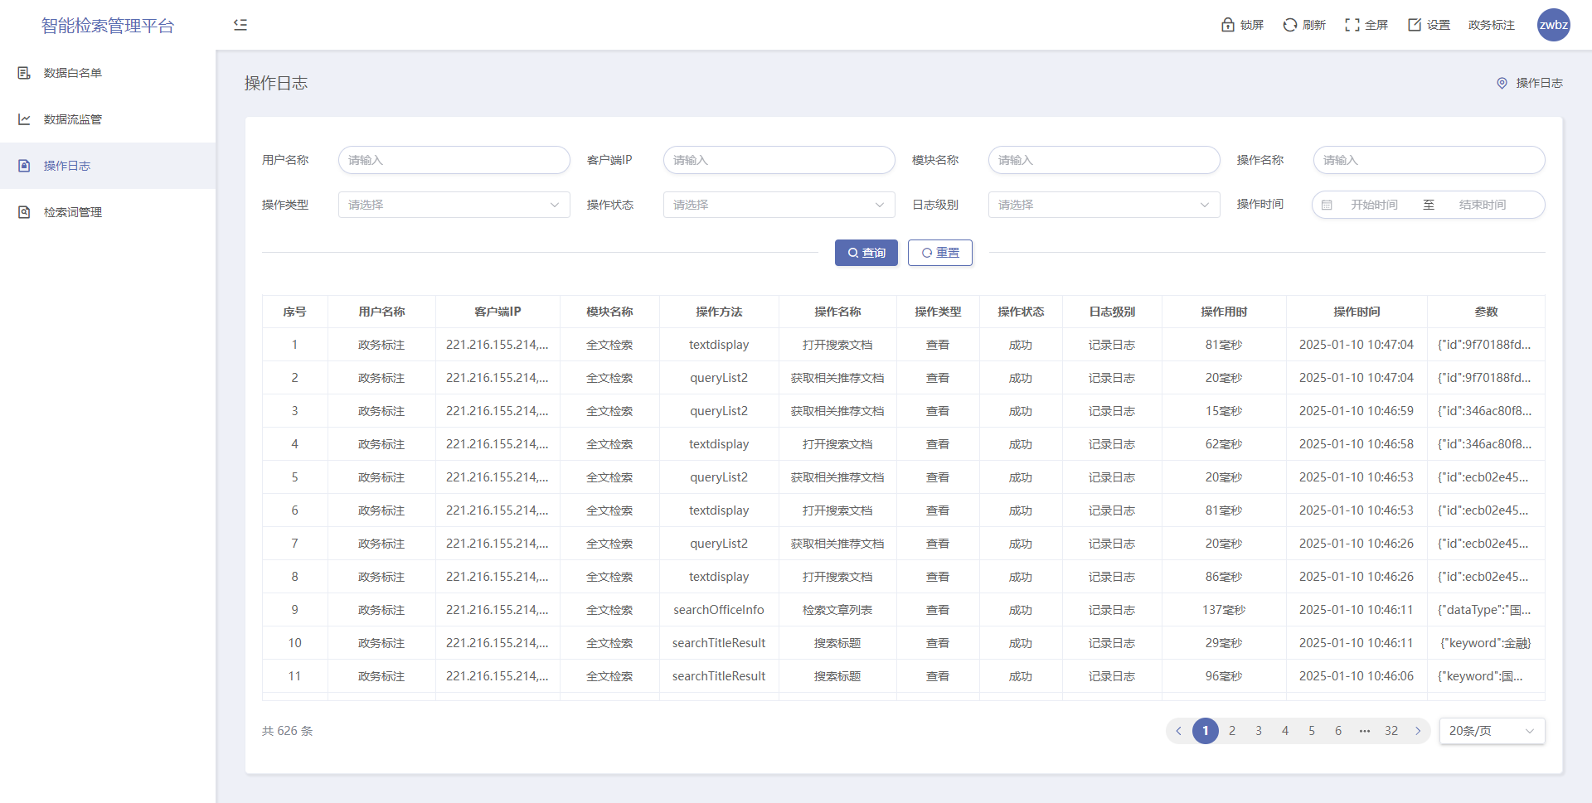Open settings via the 设置 icon
Viewport: 1592px width, 803px height.
pyautogui.click(x=1415, y=25)
